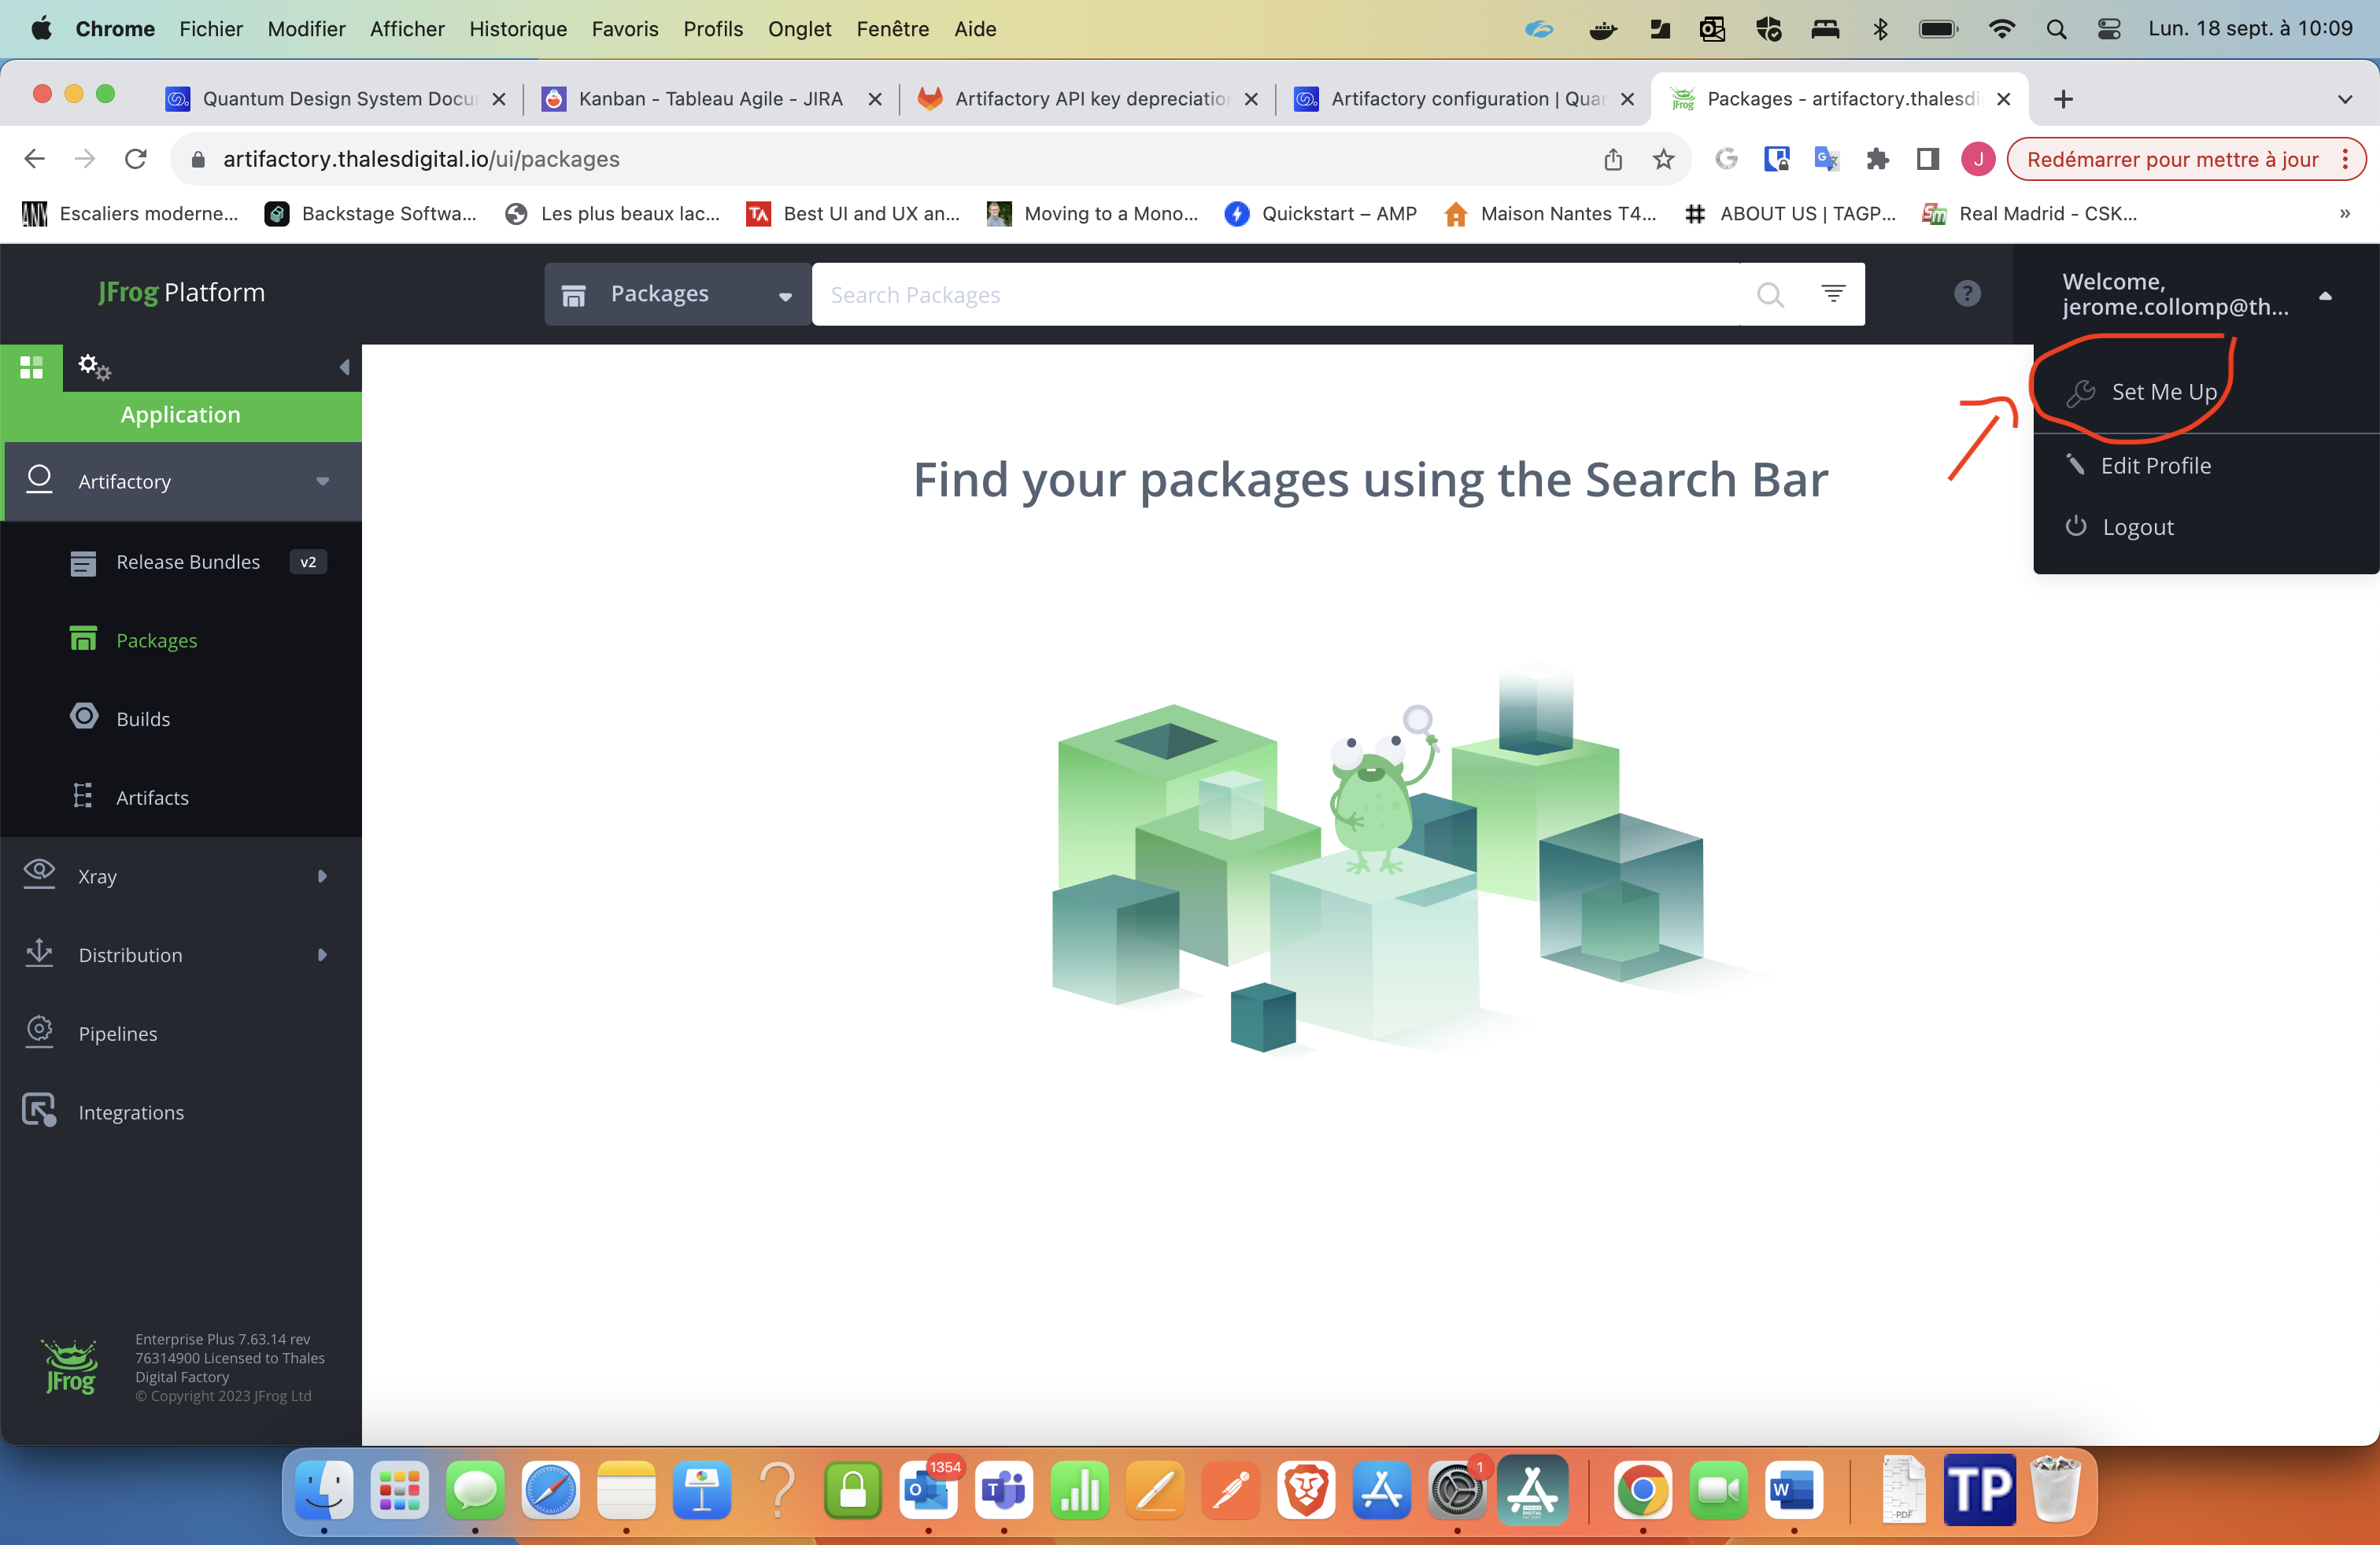Open the Packages search type dropdown
This screenshot has height=1545, width=2380.
coord(677,293)
